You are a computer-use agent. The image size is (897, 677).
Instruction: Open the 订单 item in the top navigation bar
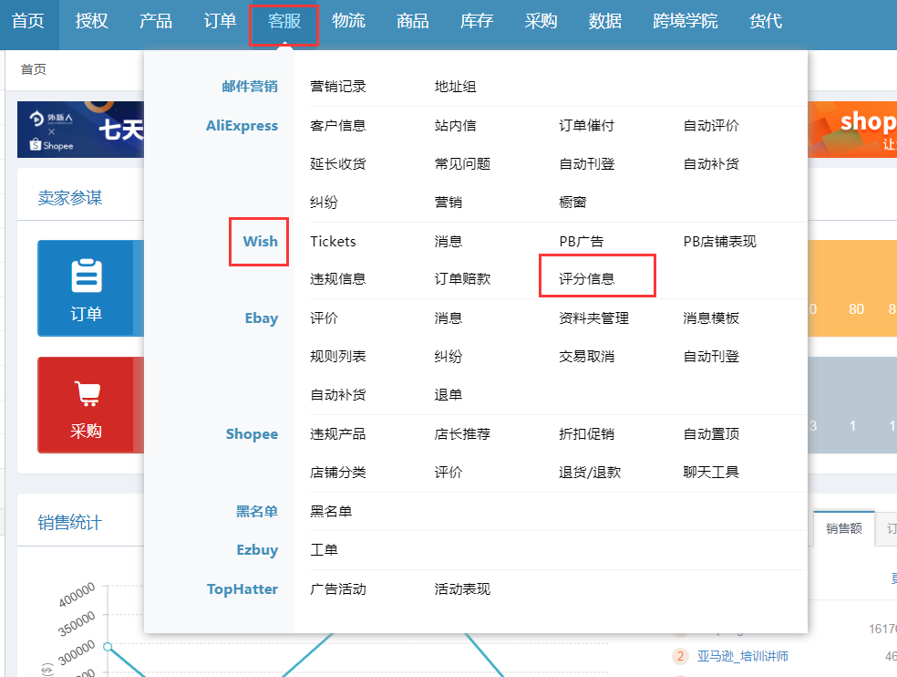221,21
